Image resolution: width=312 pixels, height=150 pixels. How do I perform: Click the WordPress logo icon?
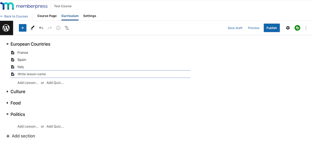click(6, 28)
